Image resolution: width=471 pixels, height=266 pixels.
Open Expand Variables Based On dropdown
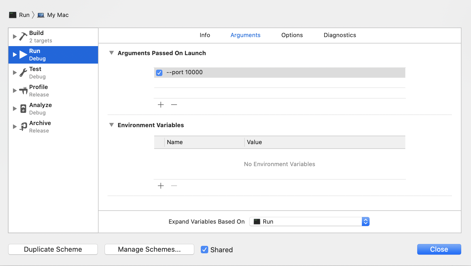(309, 221)
